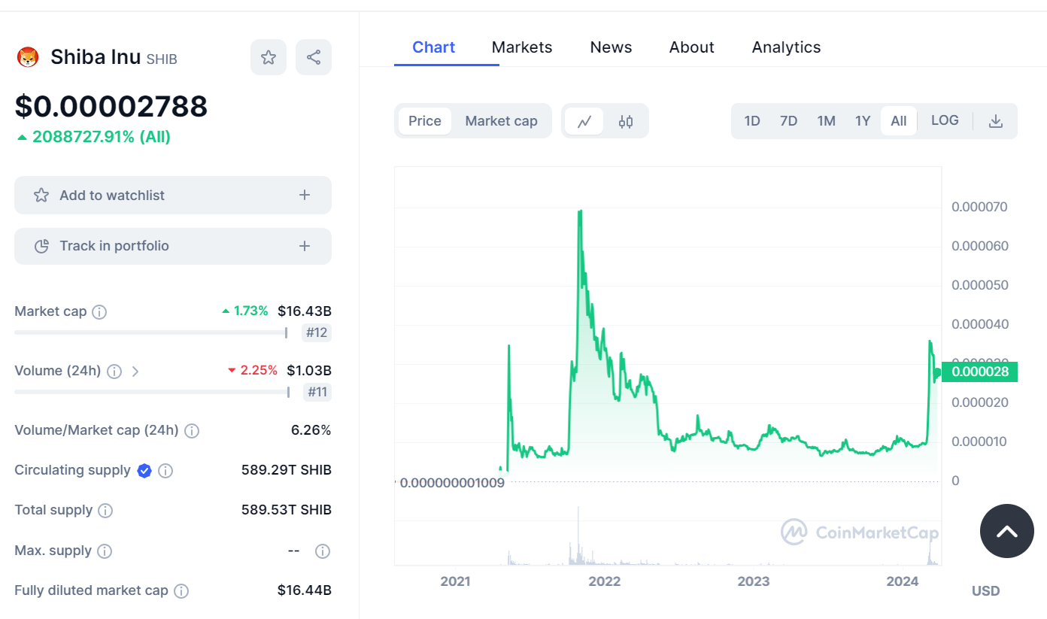Select the 1Y time range
The height and width of the screenshot is (619, 1047).
pos(863,121)
